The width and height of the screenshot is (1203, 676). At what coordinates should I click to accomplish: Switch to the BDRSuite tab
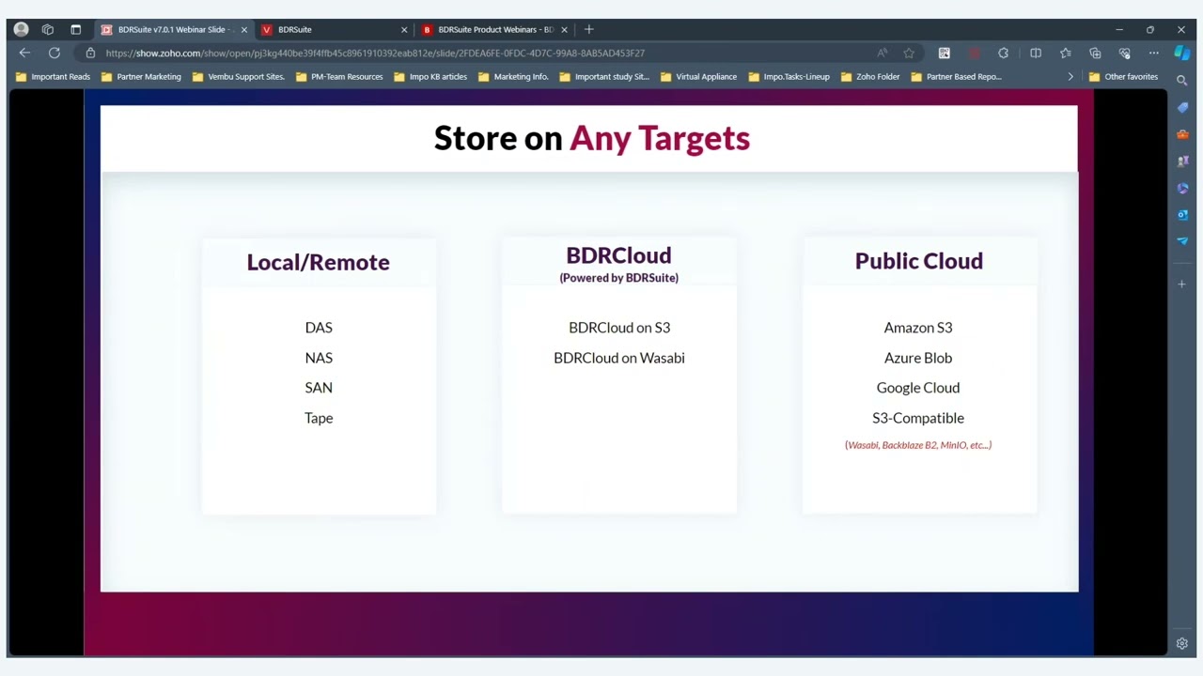[333, 29]
